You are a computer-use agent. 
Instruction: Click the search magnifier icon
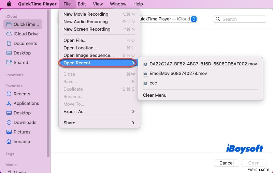[218, 19]
